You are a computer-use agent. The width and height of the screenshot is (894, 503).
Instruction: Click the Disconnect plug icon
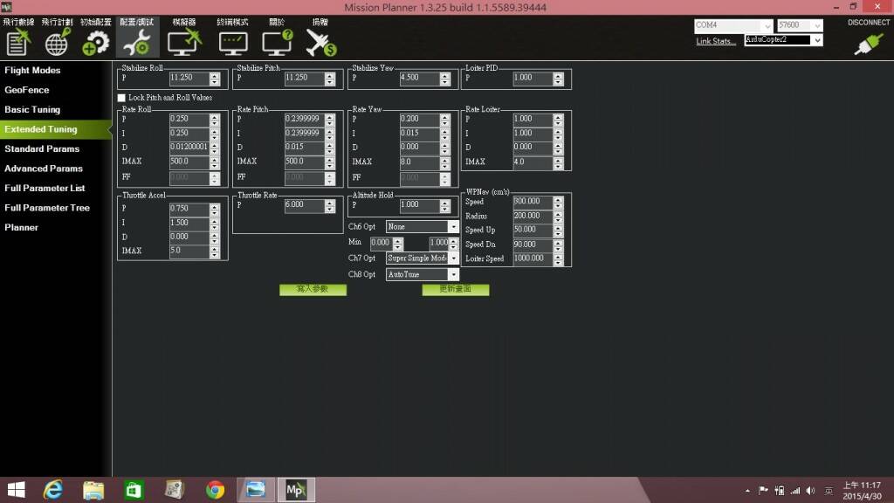coord(869,44)
